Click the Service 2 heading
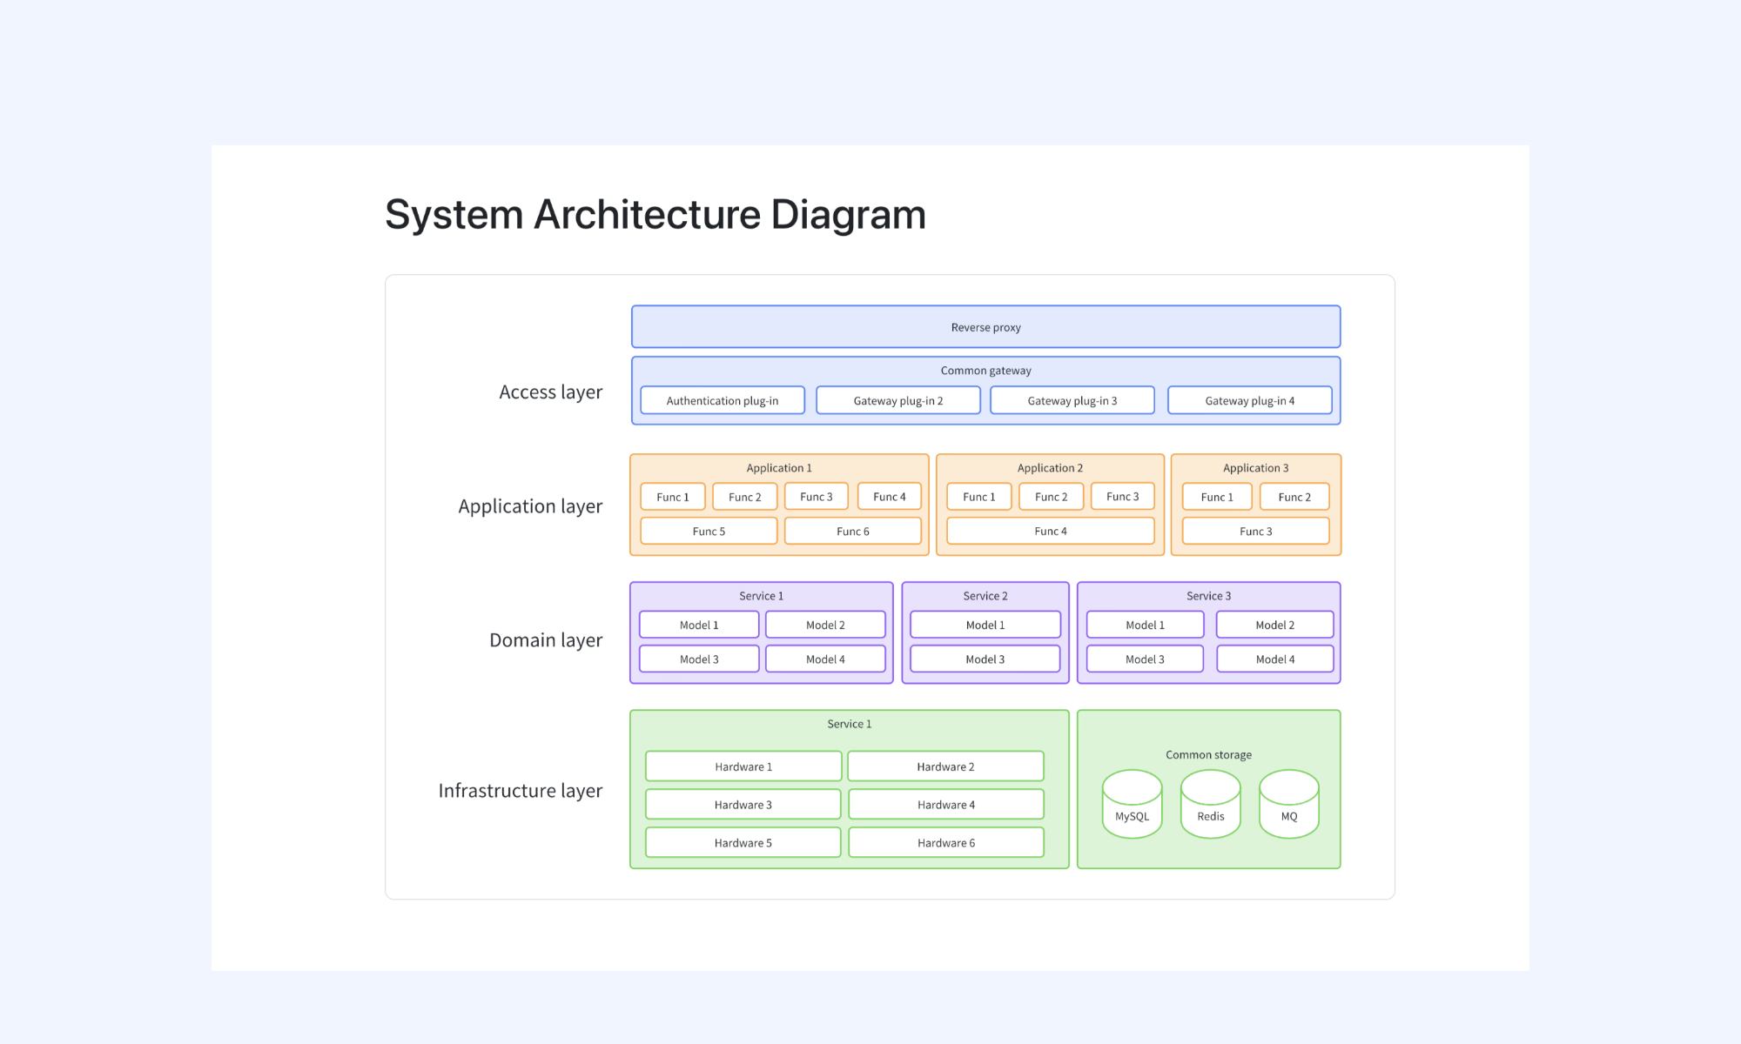Viewport: 1741px width, 1044px height. point(985,596)
